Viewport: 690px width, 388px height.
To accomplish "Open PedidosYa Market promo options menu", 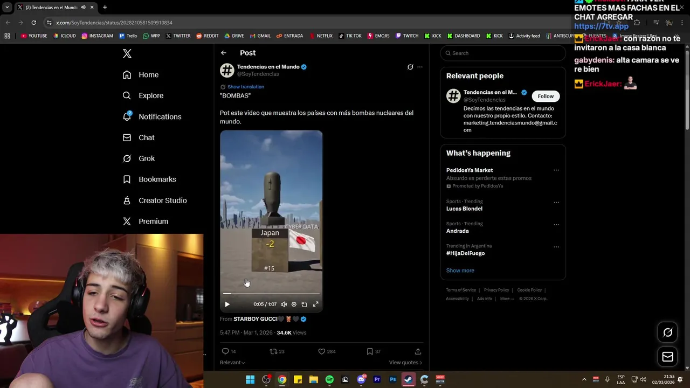I will click(x=556, y=170).
